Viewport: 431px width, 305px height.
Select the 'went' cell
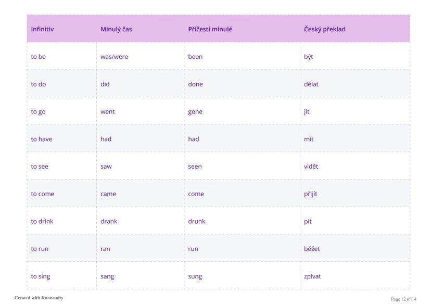coord(107,112)
